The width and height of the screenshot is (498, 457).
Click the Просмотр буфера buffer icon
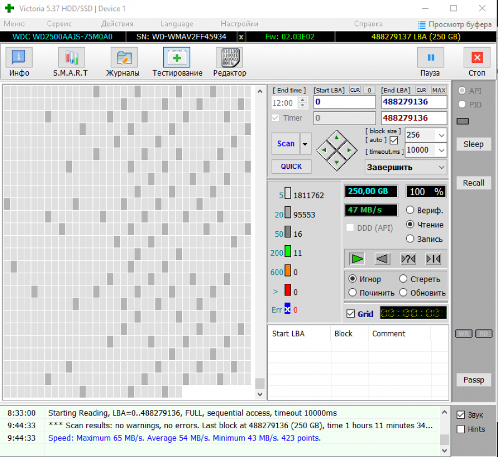pyautogui.click(x=422, y=24)
